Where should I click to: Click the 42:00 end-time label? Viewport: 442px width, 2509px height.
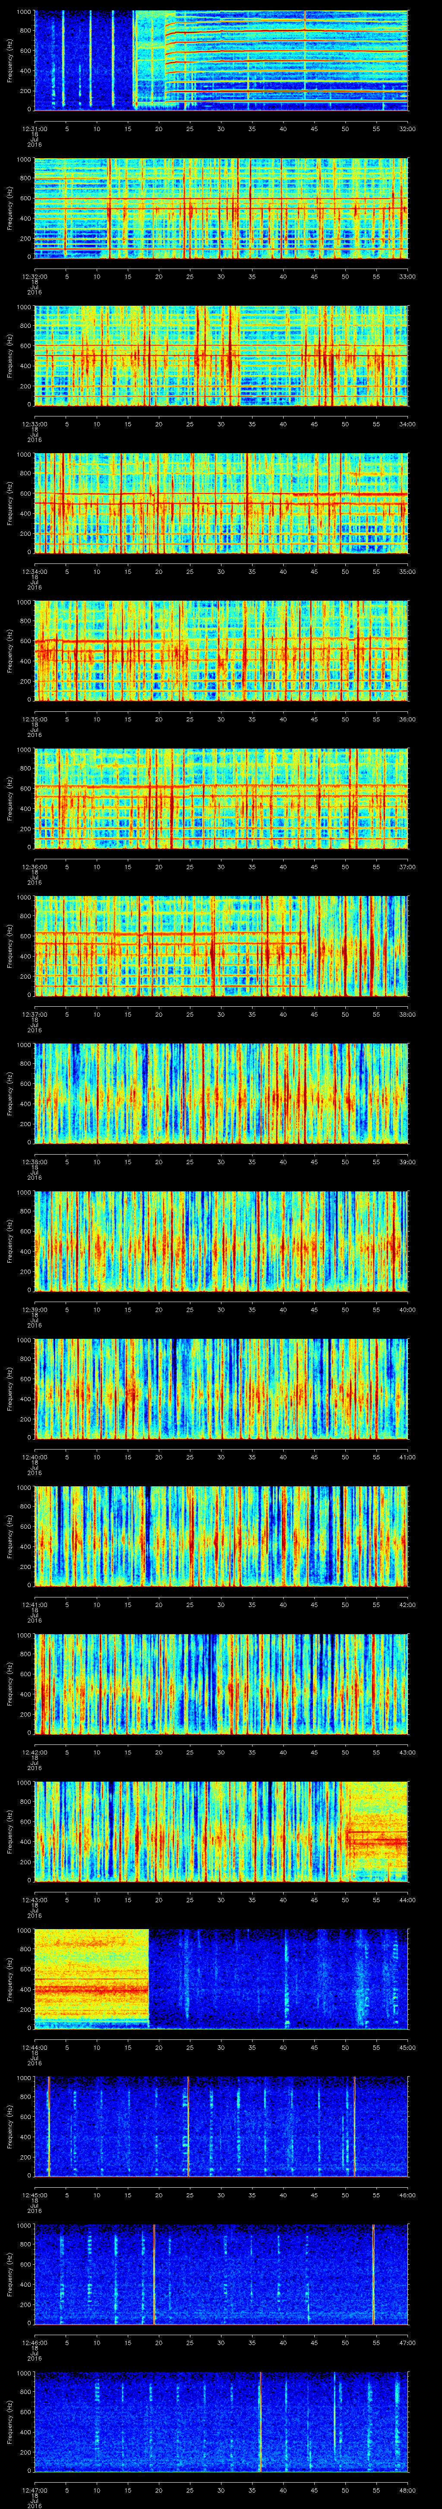(x=407, y=1604)
